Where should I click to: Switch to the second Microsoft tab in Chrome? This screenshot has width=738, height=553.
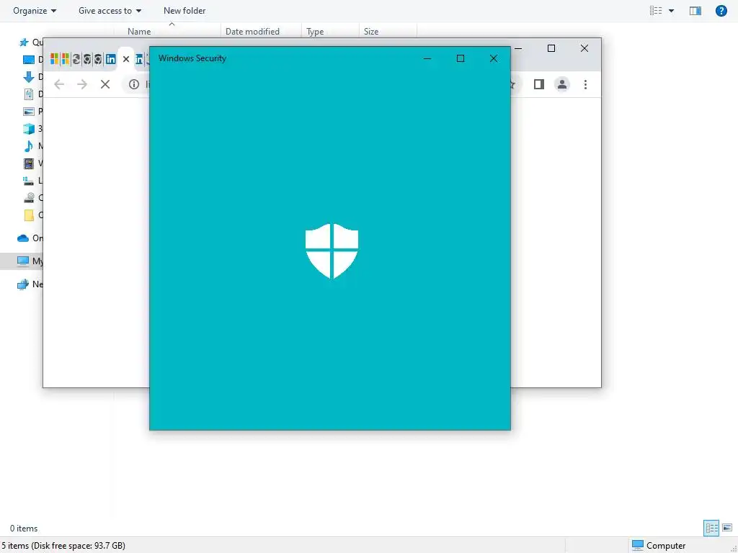click(66, 59)
